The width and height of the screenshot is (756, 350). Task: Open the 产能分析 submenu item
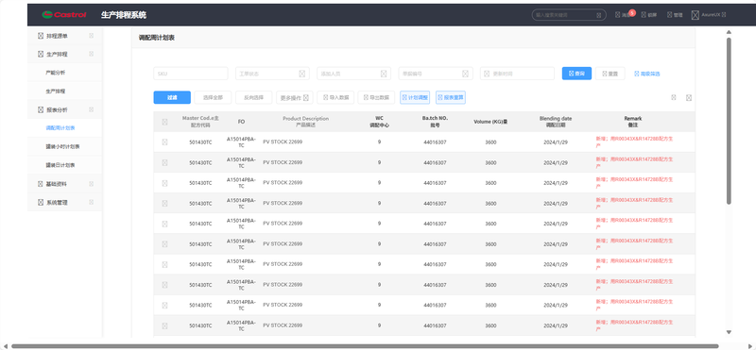pos(64,73)
